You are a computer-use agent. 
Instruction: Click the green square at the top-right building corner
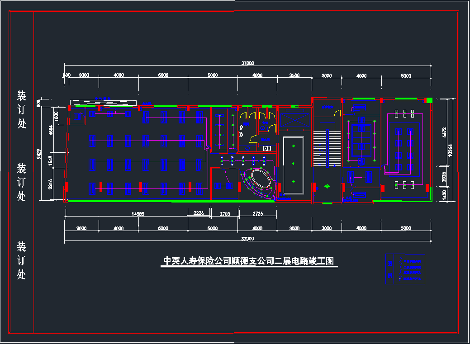[429, 100]
